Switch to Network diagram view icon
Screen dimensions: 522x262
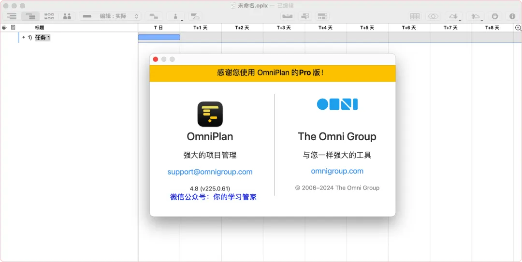click(x=49, y=16)
